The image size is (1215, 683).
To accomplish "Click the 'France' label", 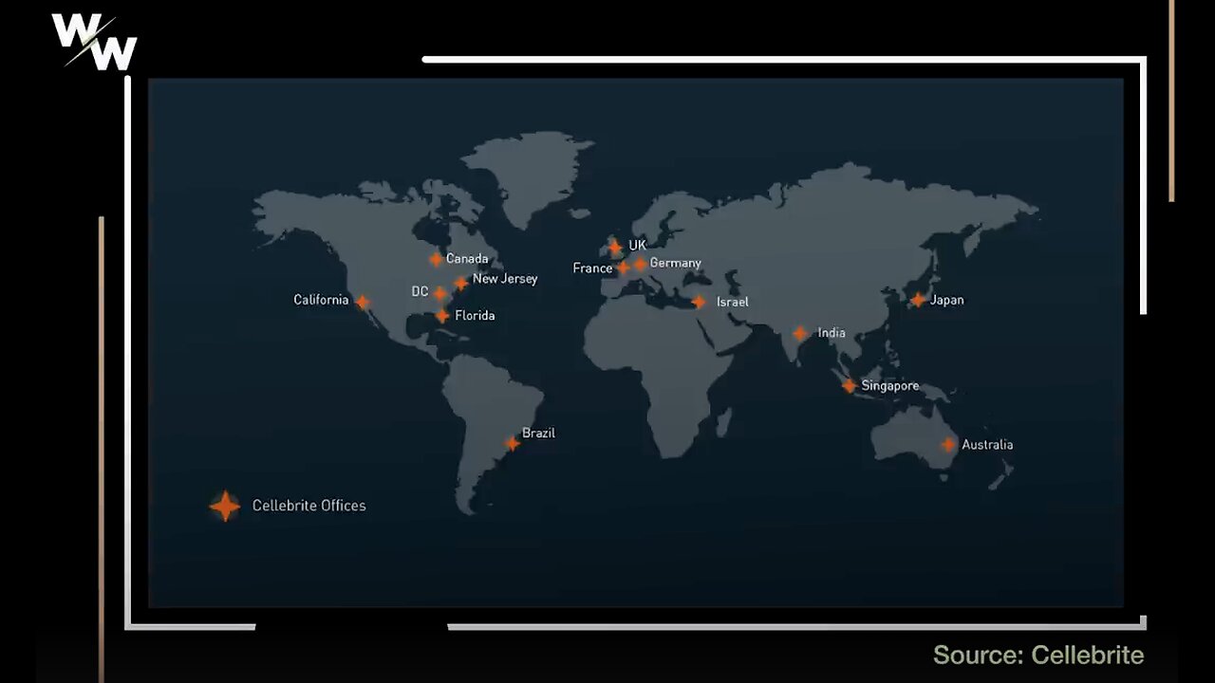I will pyautogui.click(x=592, y=268).
